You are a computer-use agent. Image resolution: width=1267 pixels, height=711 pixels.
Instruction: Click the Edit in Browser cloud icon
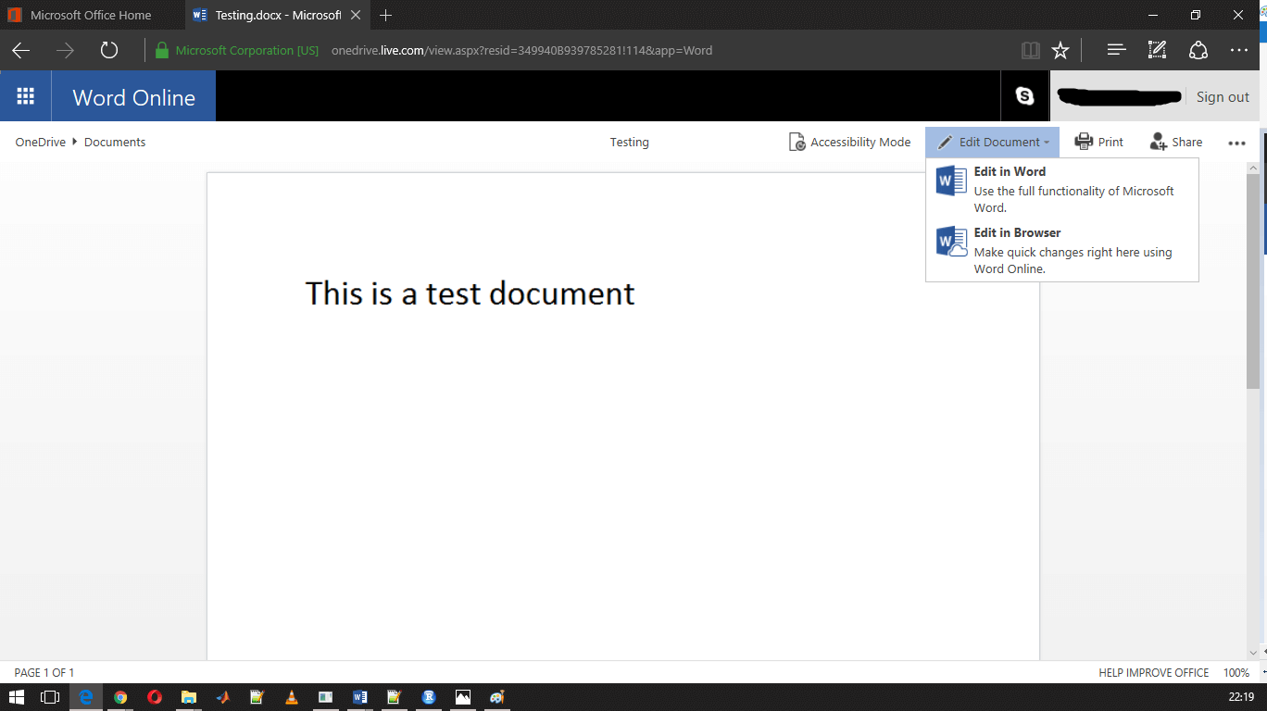(x=951, y=242)
